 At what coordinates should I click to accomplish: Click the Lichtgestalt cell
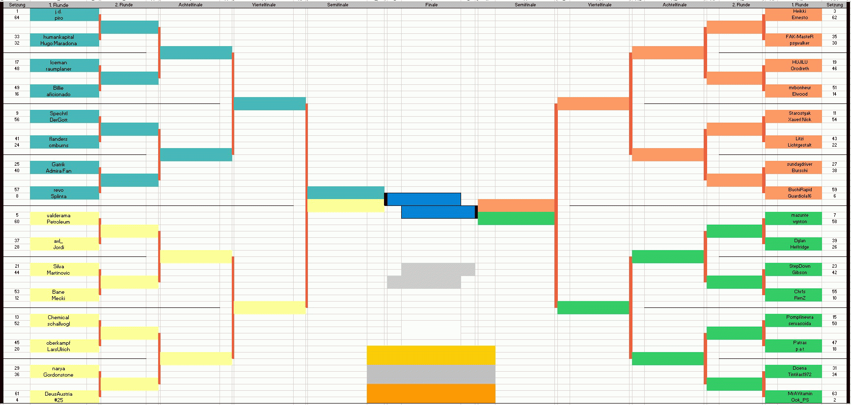click(793, 145)
